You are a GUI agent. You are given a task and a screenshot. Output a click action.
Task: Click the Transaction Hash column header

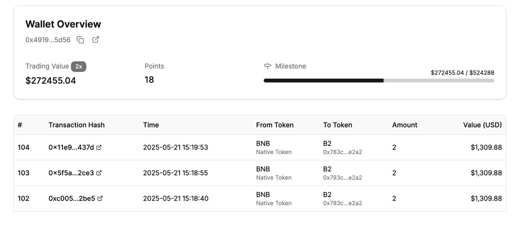77,125
